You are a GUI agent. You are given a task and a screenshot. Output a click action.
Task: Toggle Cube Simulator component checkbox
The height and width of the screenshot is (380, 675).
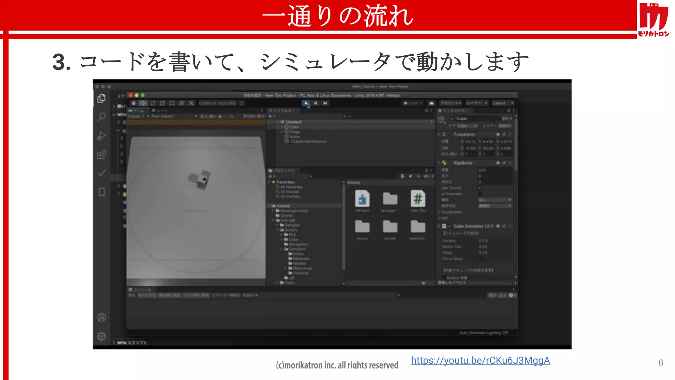(x=450, y=226)
